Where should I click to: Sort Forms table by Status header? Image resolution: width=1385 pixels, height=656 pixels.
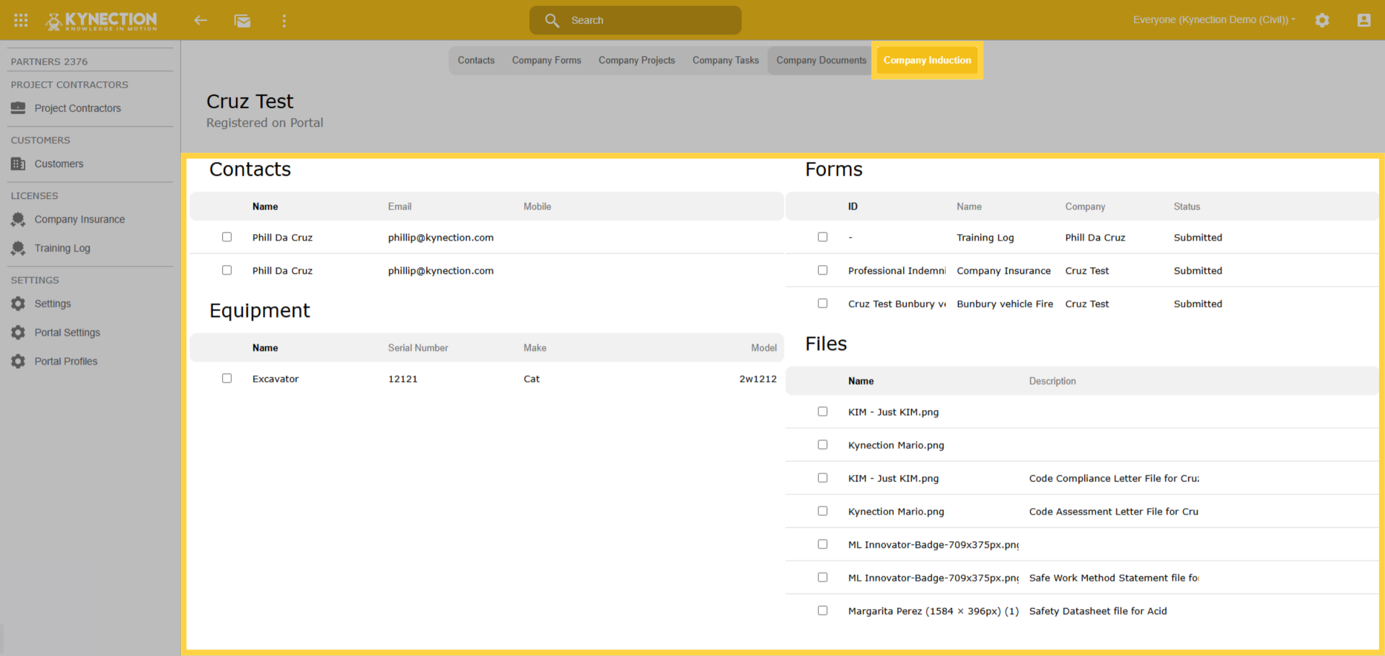(1186, 206)
